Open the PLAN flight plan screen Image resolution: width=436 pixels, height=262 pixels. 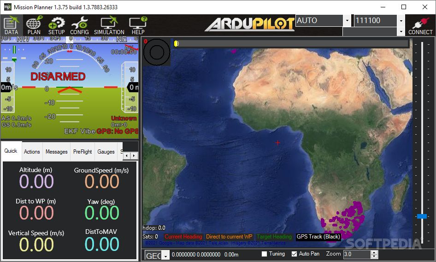(34, 25)
